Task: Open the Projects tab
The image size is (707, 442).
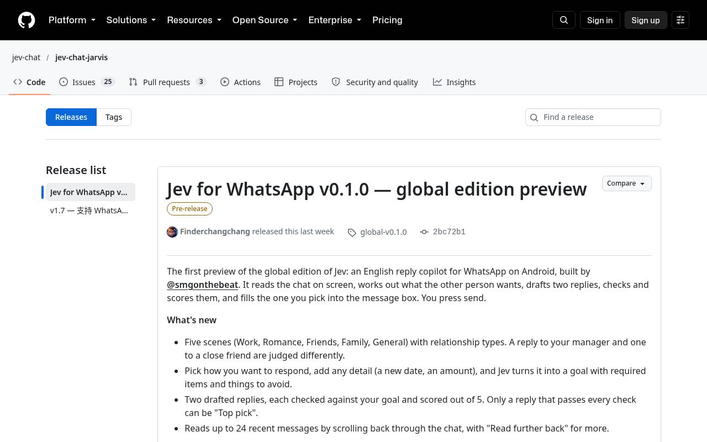Action: (x=296, y=82)
